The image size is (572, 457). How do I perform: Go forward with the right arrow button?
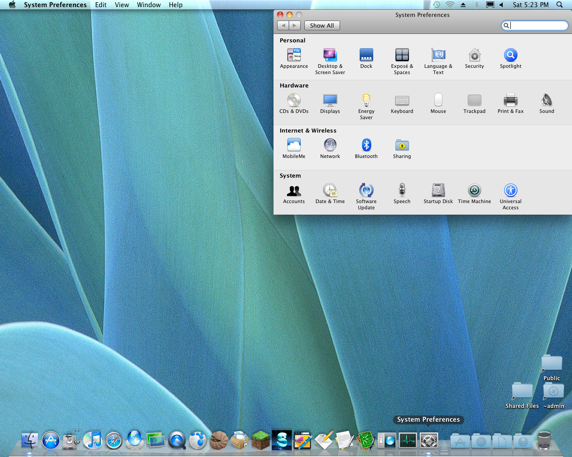(x=294, y=25)
